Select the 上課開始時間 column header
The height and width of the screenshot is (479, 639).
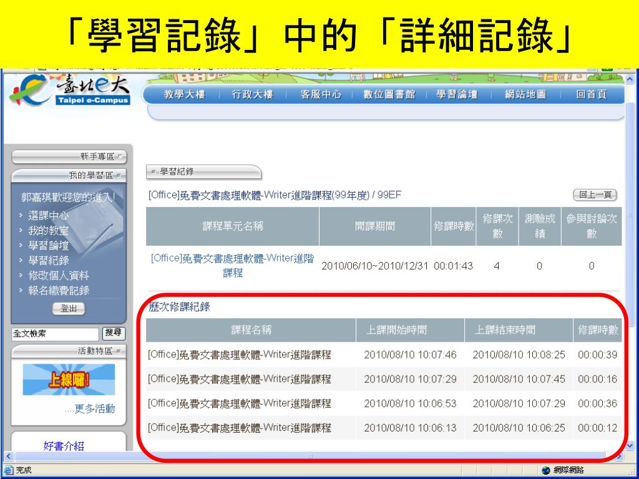click(x=410, y=330)
